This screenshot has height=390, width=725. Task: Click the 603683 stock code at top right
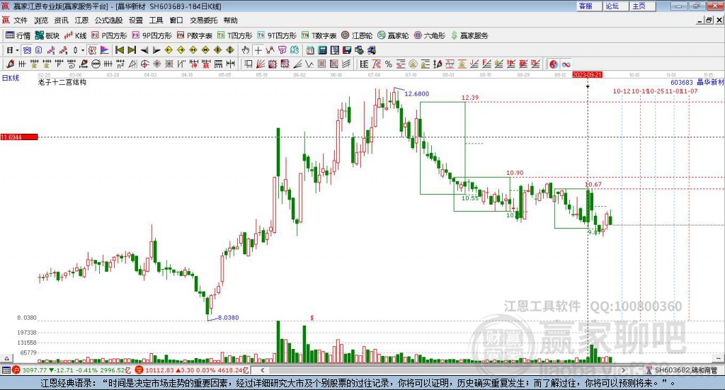pos(682,82)
